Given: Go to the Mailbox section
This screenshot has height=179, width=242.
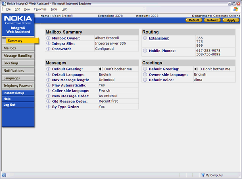Looking at the screenshot, I should (18, 48).
